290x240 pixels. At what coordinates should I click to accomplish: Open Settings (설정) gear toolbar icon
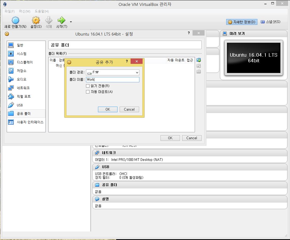36,21
